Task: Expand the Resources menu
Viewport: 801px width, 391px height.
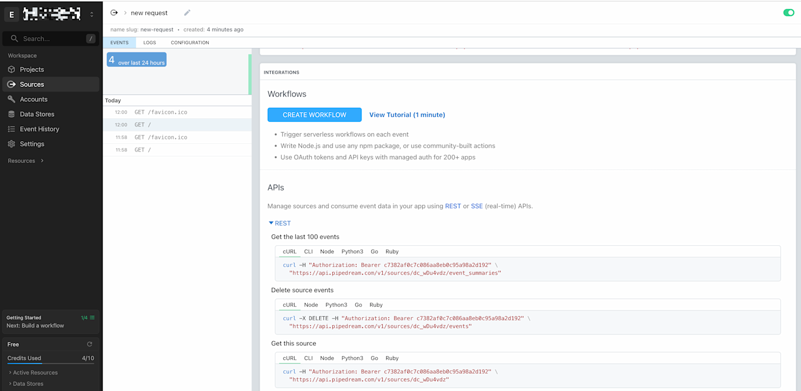Action: click(26, 161)
